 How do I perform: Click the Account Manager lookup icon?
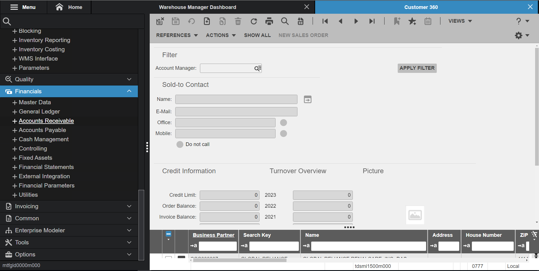pyautogui.click(x=258, y=68)
